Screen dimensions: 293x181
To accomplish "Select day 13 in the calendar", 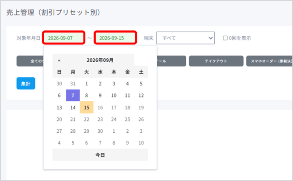I will click(x=59, y=107).
